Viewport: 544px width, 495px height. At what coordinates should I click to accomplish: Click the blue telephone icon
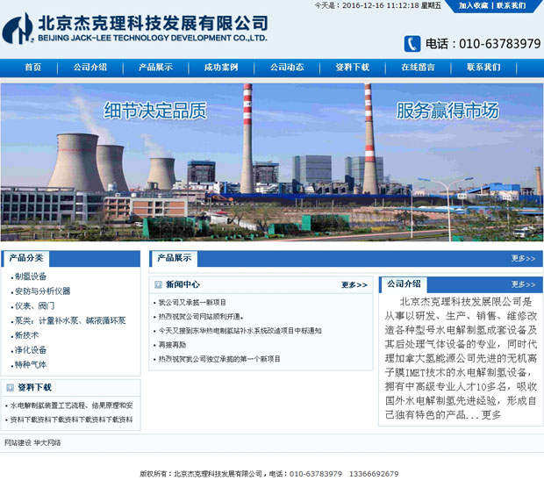(412, 44)
